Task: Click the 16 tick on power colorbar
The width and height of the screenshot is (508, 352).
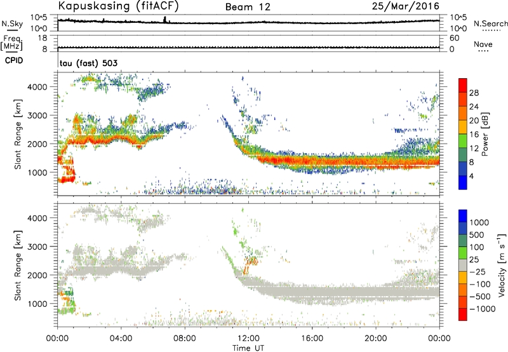Action: coord(474,135)
